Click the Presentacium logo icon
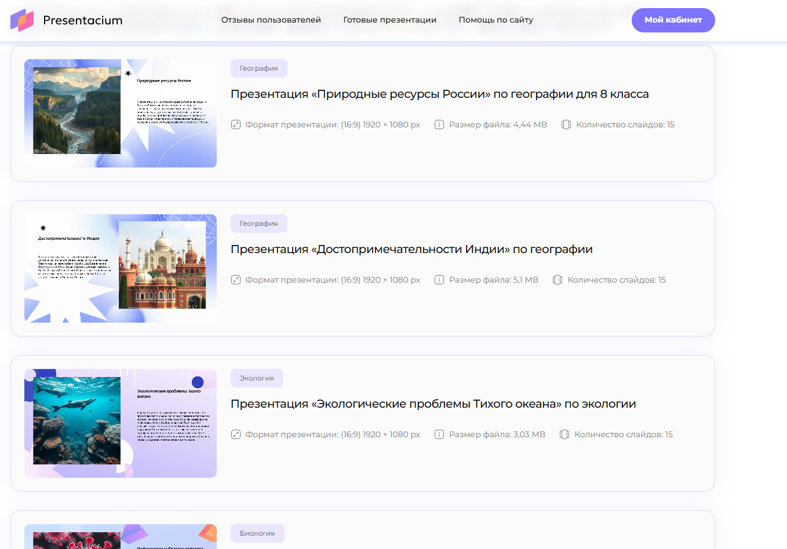This screenshot has height=549, width=787. tap(22, 20)
